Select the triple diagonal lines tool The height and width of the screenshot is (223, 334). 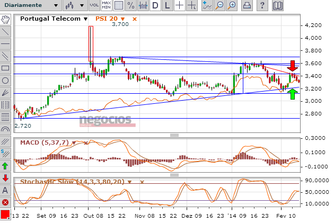pos(5,141)
